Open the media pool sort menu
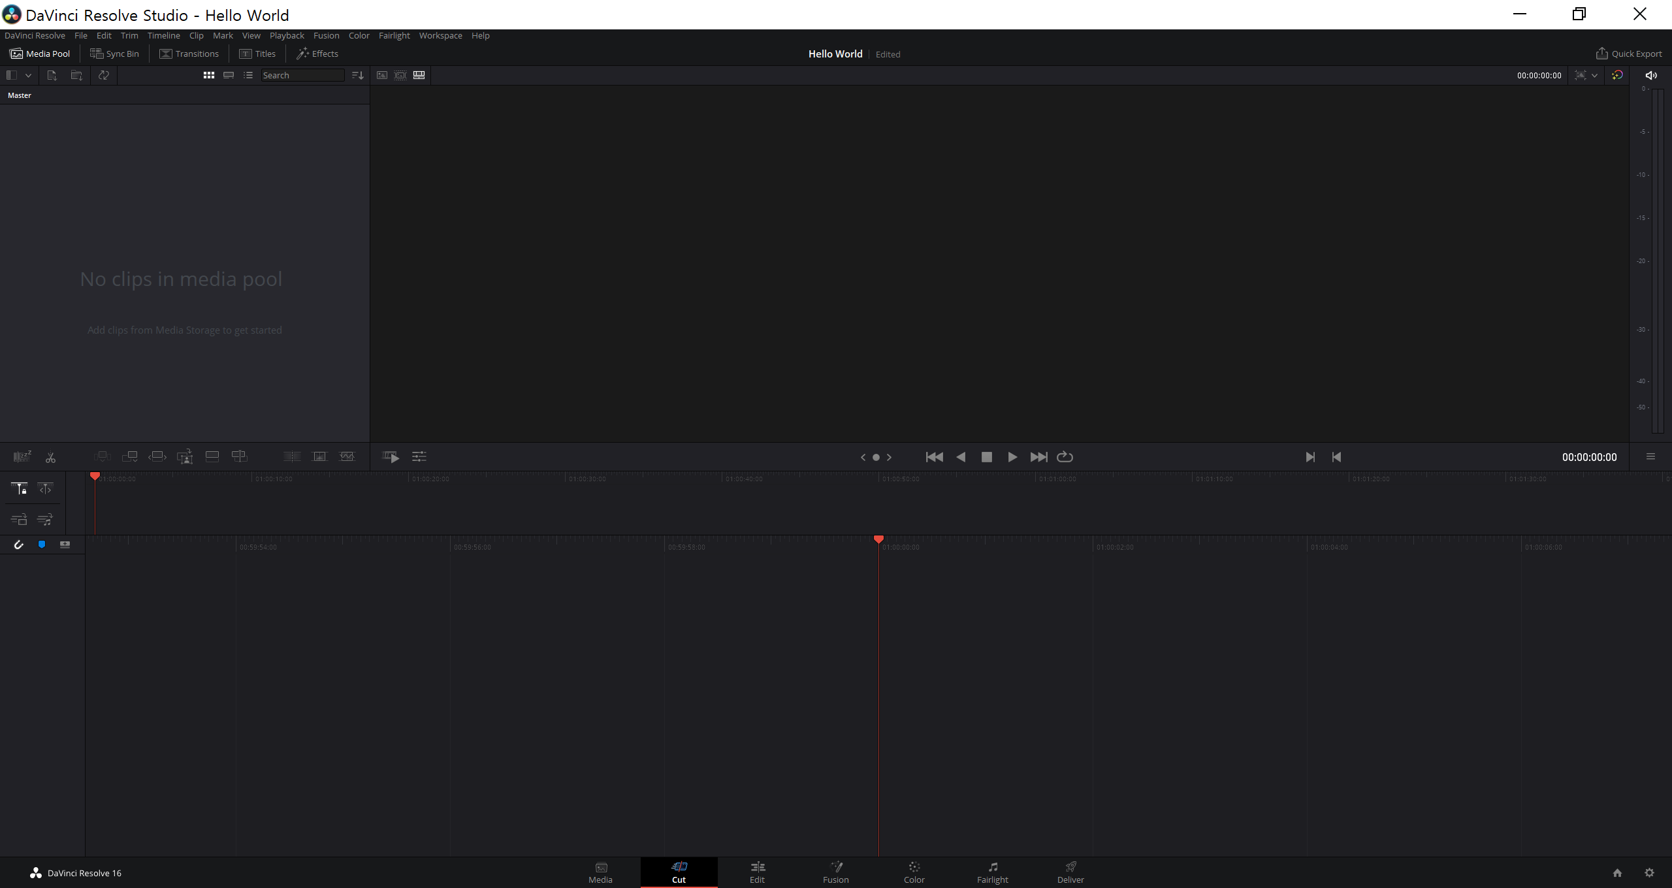The image size is (1672, 888). [x=357, y=75]
